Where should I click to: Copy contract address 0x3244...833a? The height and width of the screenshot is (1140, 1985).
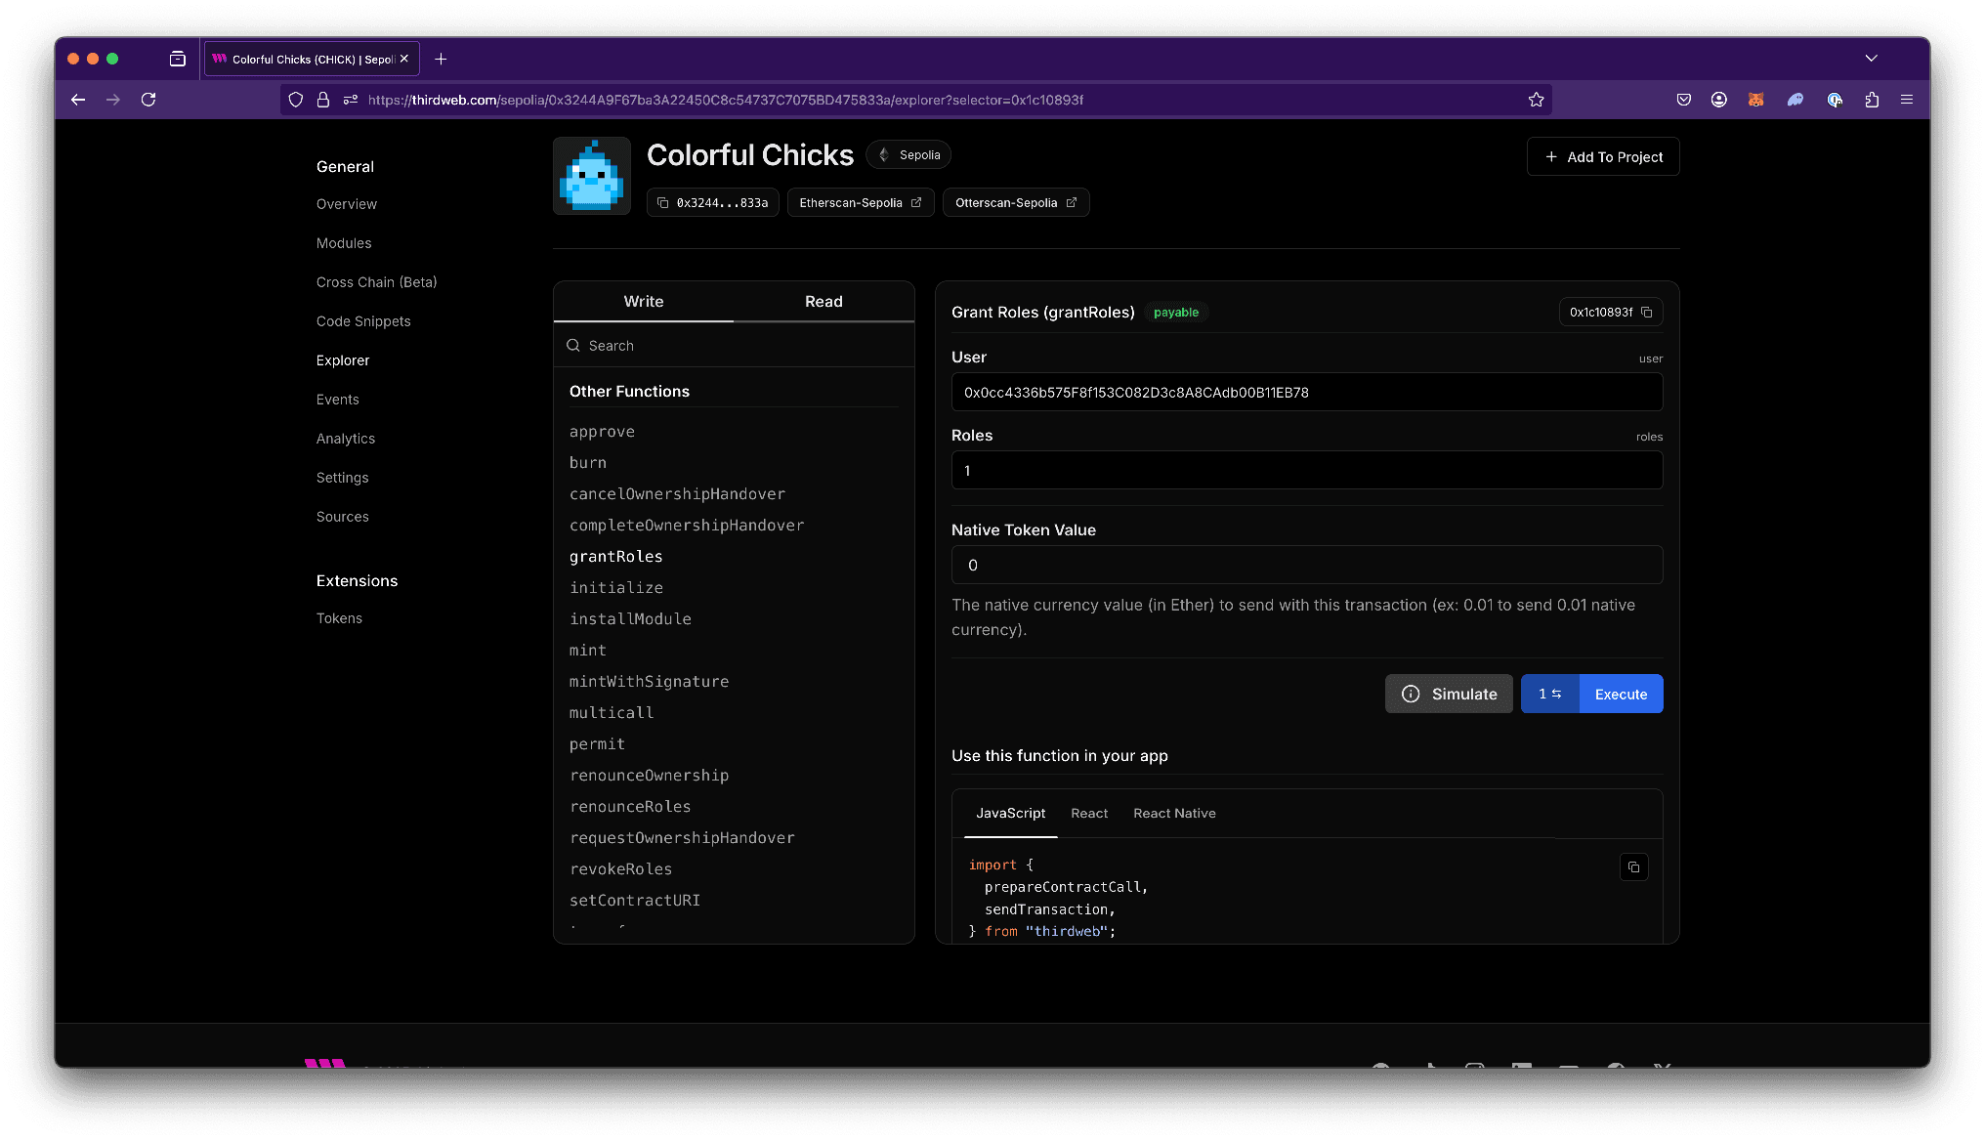pos(712,203)
